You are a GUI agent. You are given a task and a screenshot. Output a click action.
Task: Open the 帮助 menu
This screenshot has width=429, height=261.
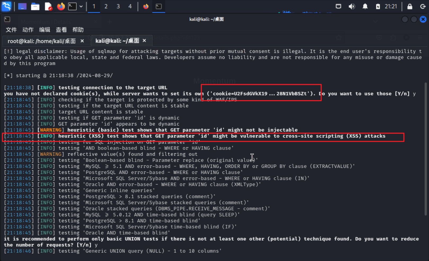pos(78,30)
